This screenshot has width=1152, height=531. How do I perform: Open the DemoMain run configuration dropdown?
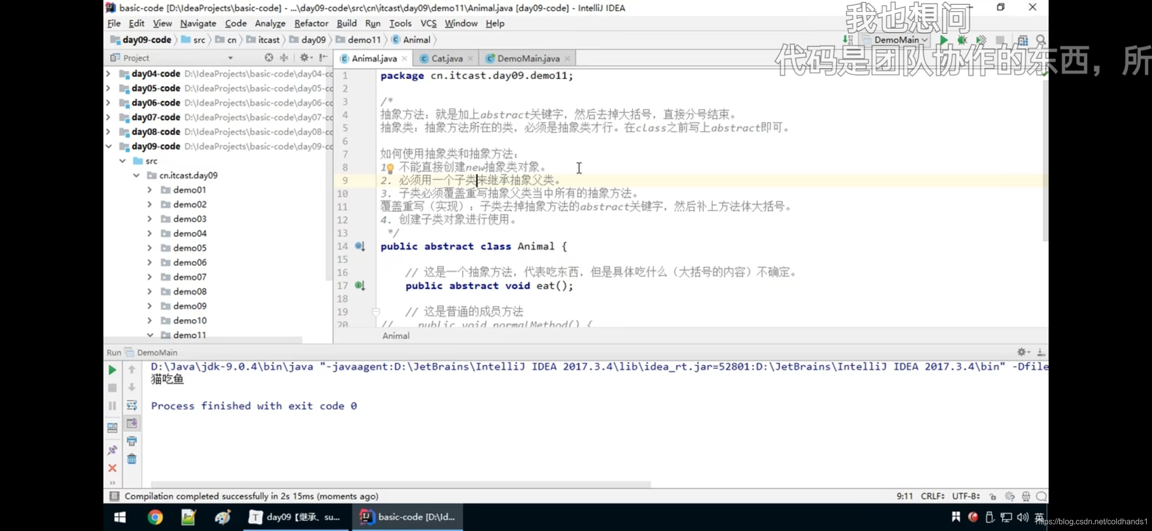[896, 40]
